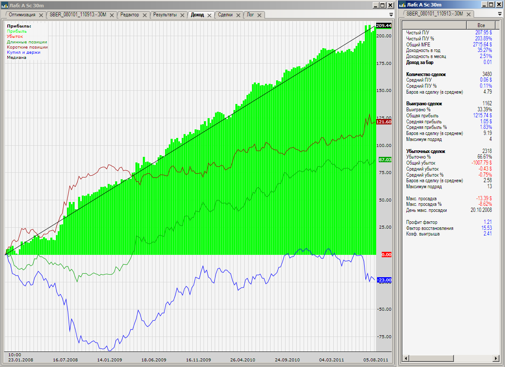This screenshot has width=505, height=367.
Task: Switch to the Редактор tab
Action: pyautogui.click(x=130, y=15)
